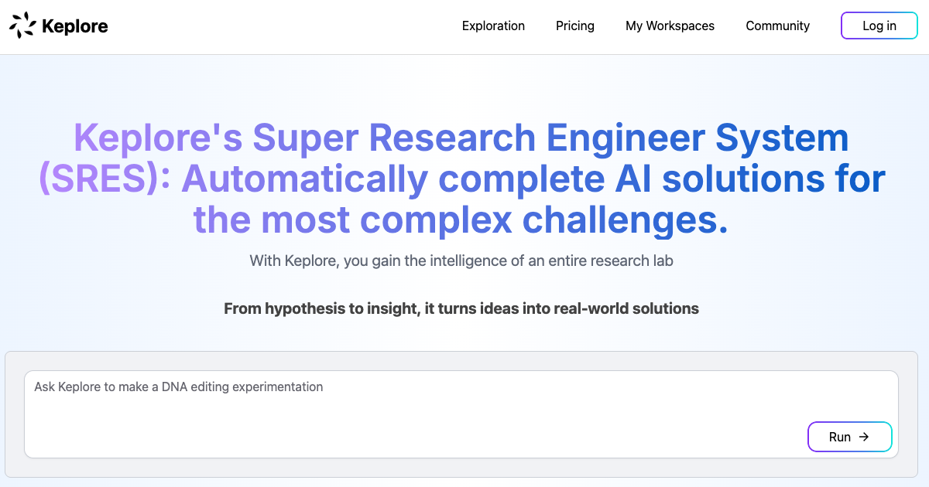Screen dimensions: 929x487
Task: Open the Exploration menu item
Action: 493,26
